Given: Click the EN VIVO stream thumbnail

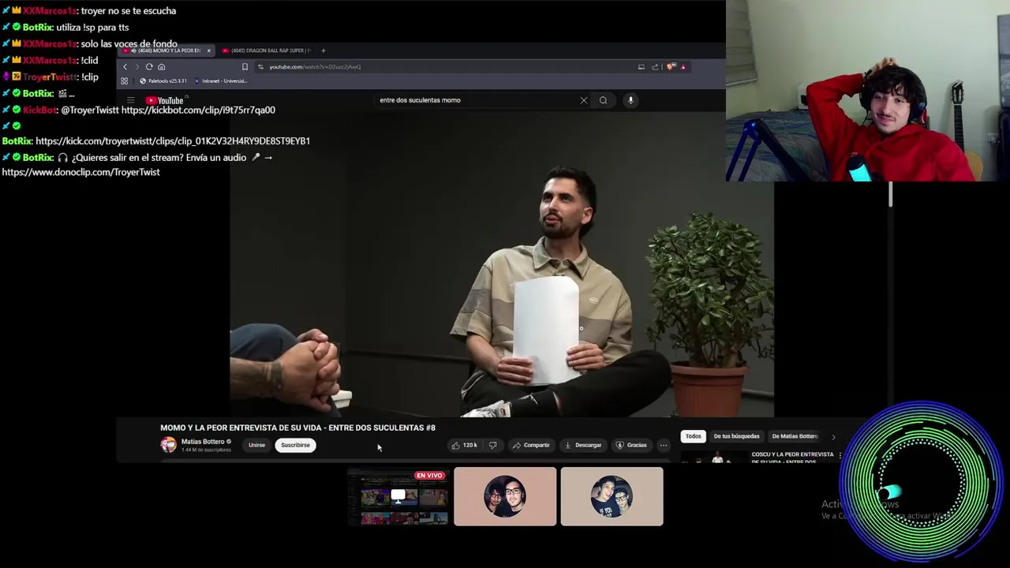Looking at the screenshot, I should 398,496.
